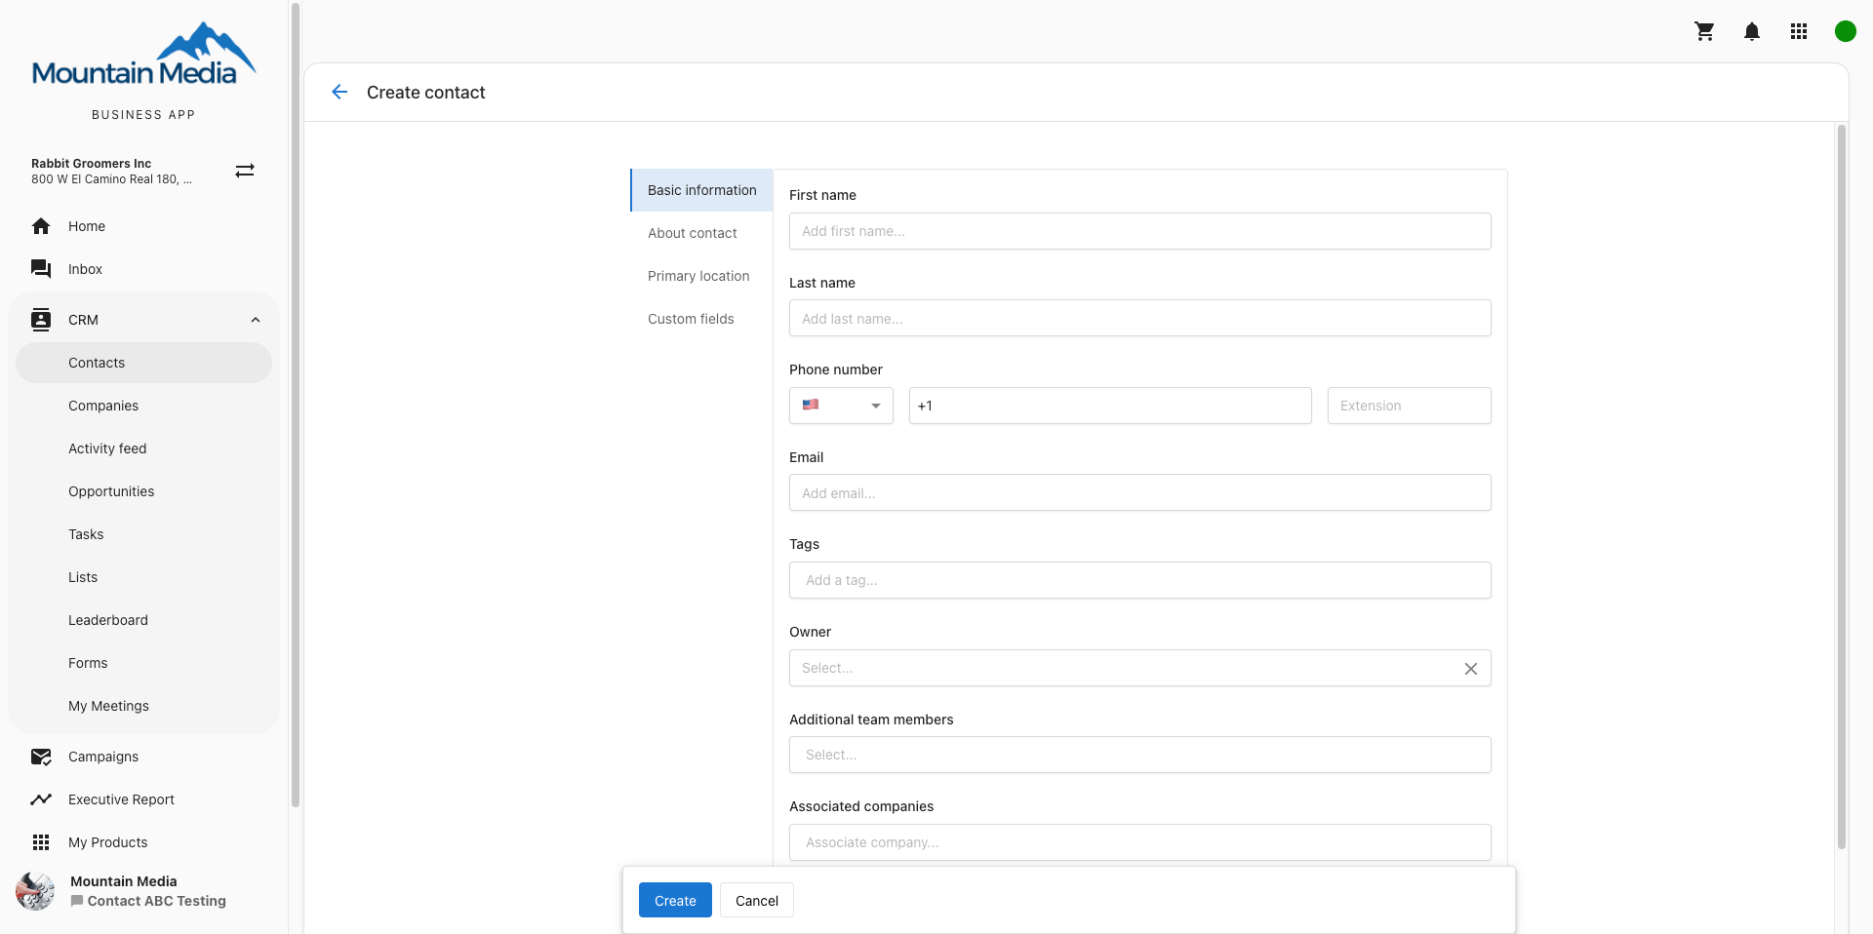The height and width of the screenshot is (934, 1873).
Task: Open My Products label
Action: coord(108,842)
